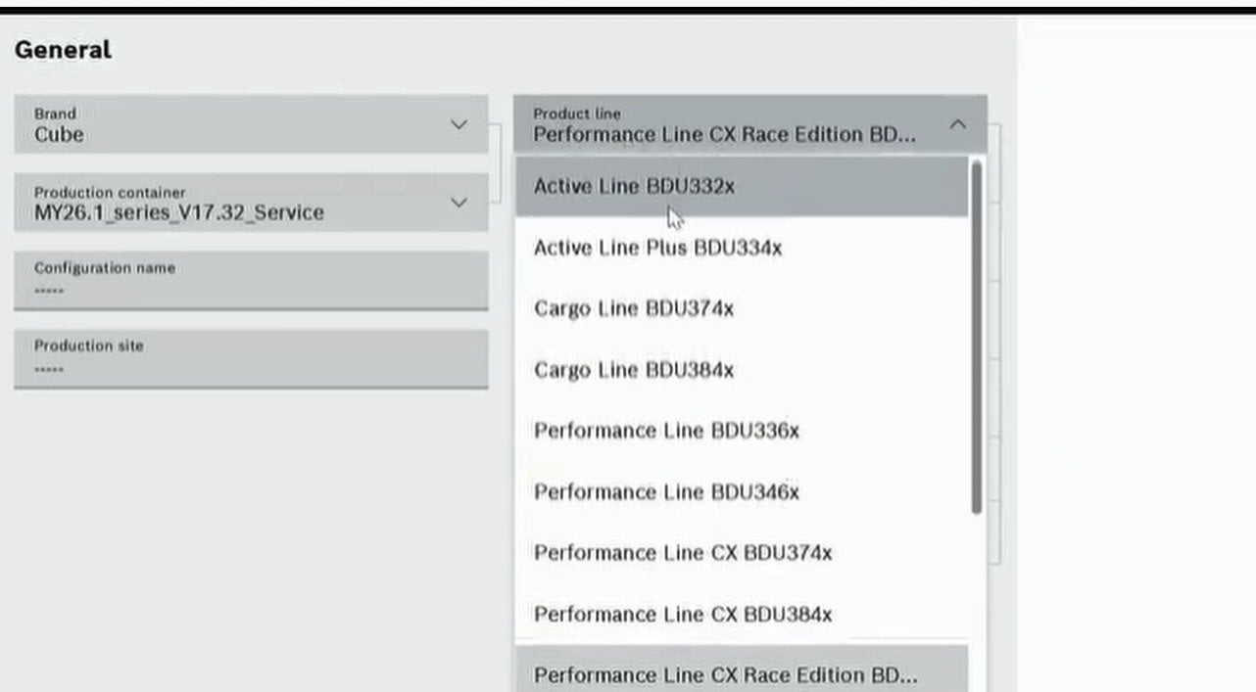Click the Product line field header
1256x692 pixels.
tap(750, 124)
